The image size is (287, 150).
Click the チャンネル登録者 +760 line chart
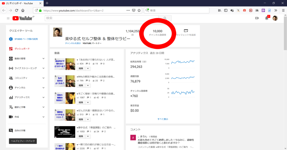[x=183, y=92]
